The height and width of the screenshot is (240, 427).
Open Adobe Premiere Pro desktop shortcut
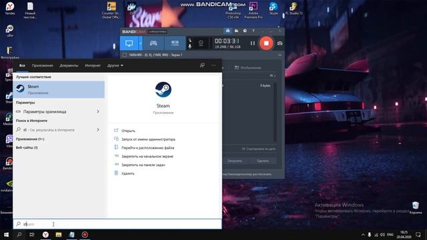click(x=254, y=11)
